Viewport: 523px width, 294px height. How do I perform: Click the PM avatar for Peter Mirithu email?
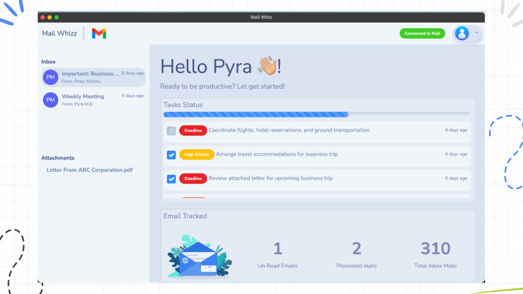tap(51, 77)
